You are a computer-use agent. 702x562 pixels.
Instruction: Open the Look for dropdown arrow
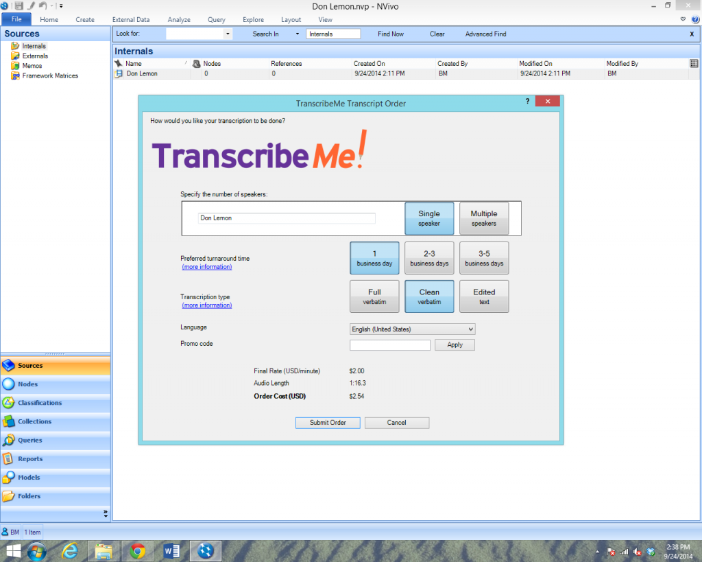(x=228, y=34)
